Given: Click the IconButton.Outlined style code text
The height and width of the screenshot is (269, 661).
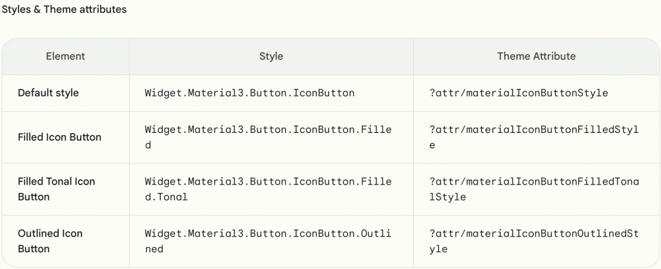Looking at the screenshot, I should (268, 233).
